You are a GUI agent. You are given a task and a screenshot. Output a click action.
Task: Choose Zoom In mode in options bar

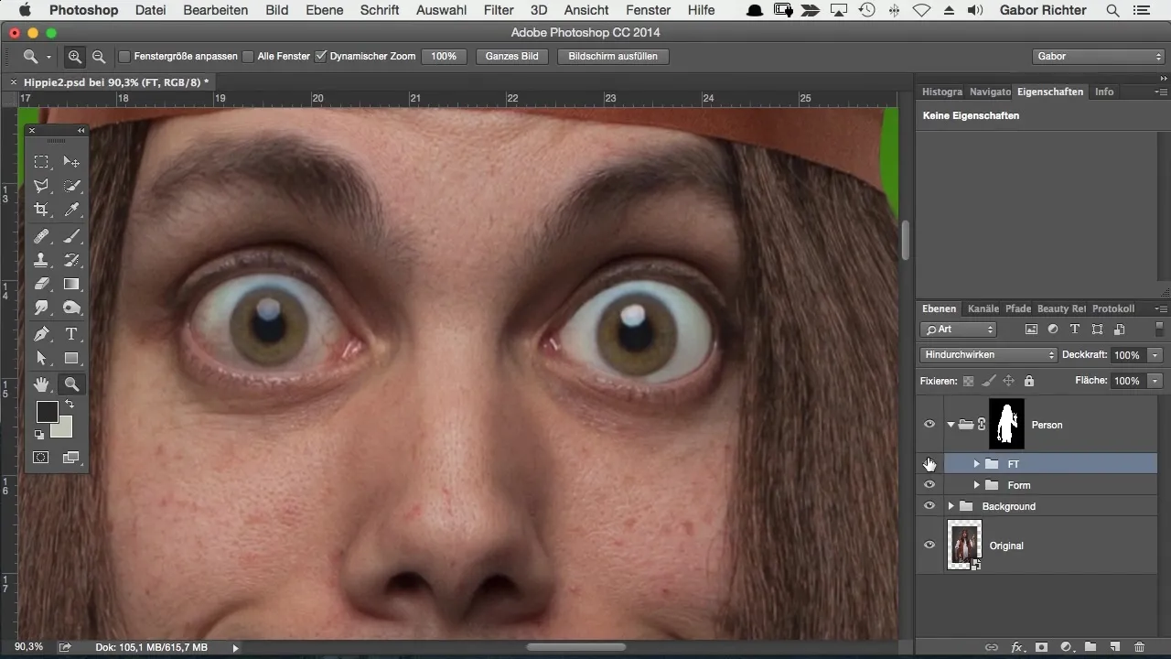point(75,57)
